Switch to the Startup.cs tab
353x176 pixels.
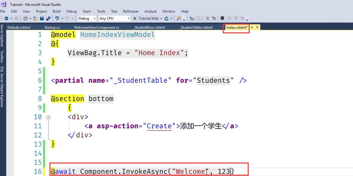[x=52, y=28]
